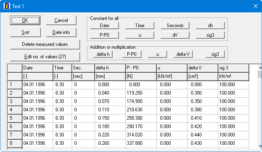262x152 pixels.
Task: Confirm the dialog with OK
Action: point(25,20)
